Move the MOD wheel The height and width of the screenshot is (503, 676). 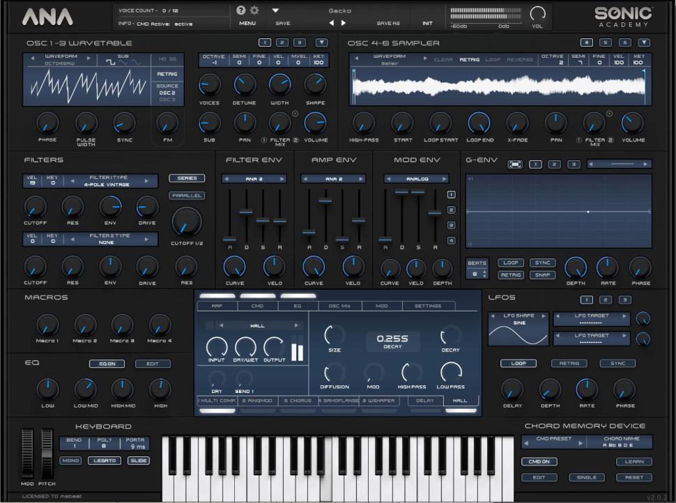click(27, 452)
